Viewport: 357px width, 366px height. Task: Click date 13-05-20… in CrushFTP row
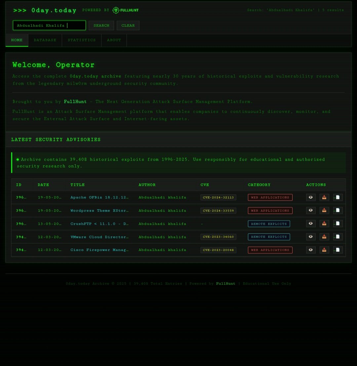tap(50, 224)
